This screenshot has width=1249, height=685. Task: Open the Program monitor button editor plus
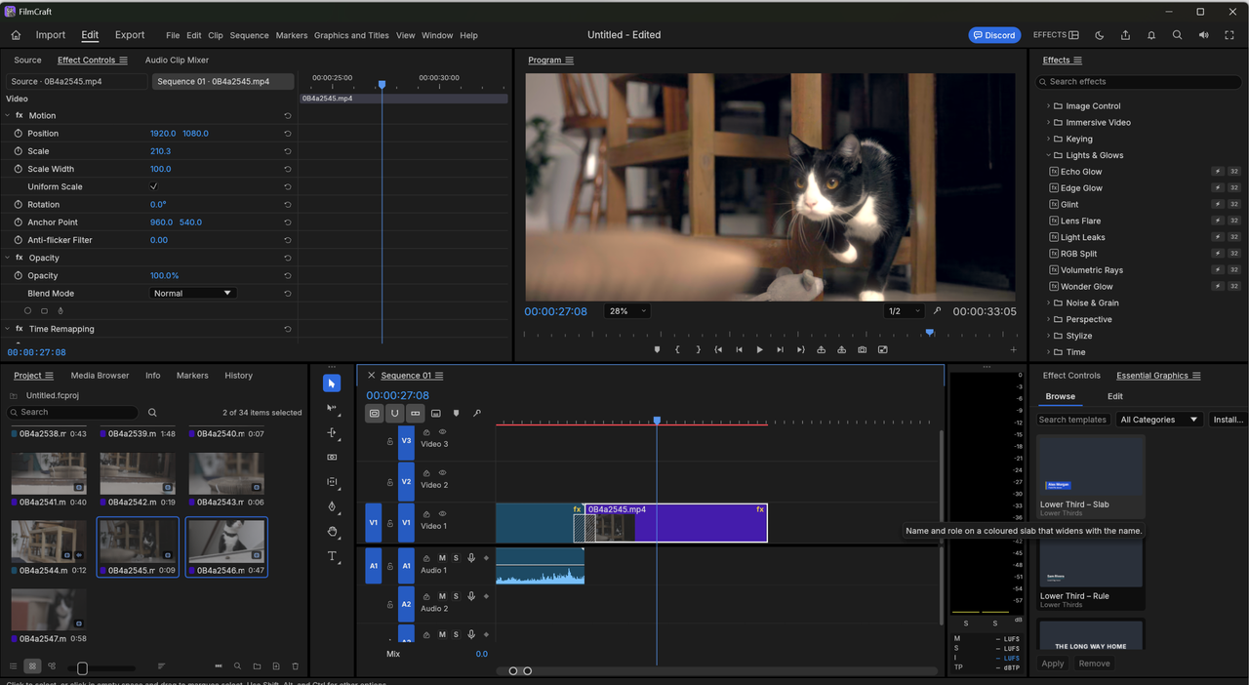[x=1013, y=349]
